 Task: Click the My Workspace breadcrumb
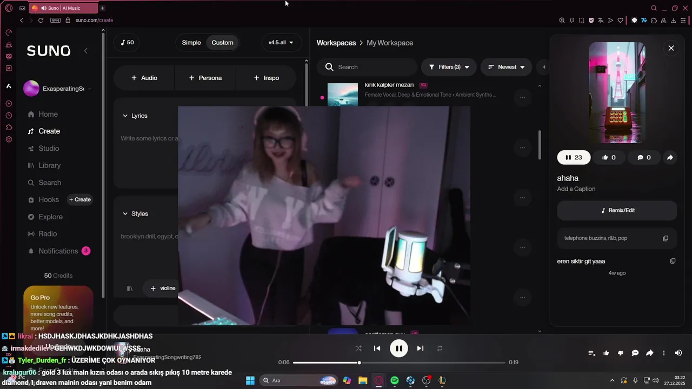click(x=390, y=43)
